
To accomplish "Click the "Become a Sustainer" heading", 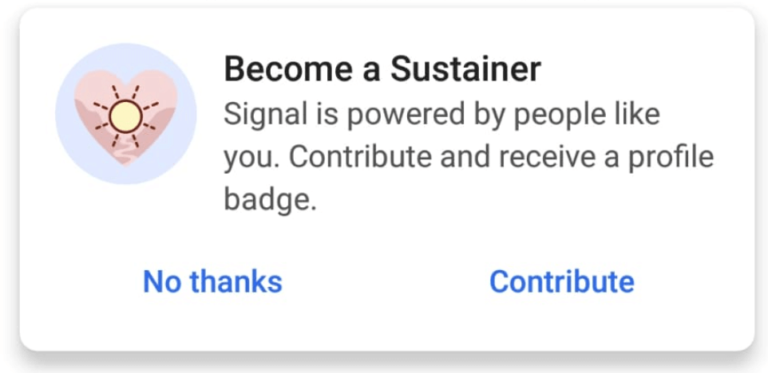I will (382, 70).
